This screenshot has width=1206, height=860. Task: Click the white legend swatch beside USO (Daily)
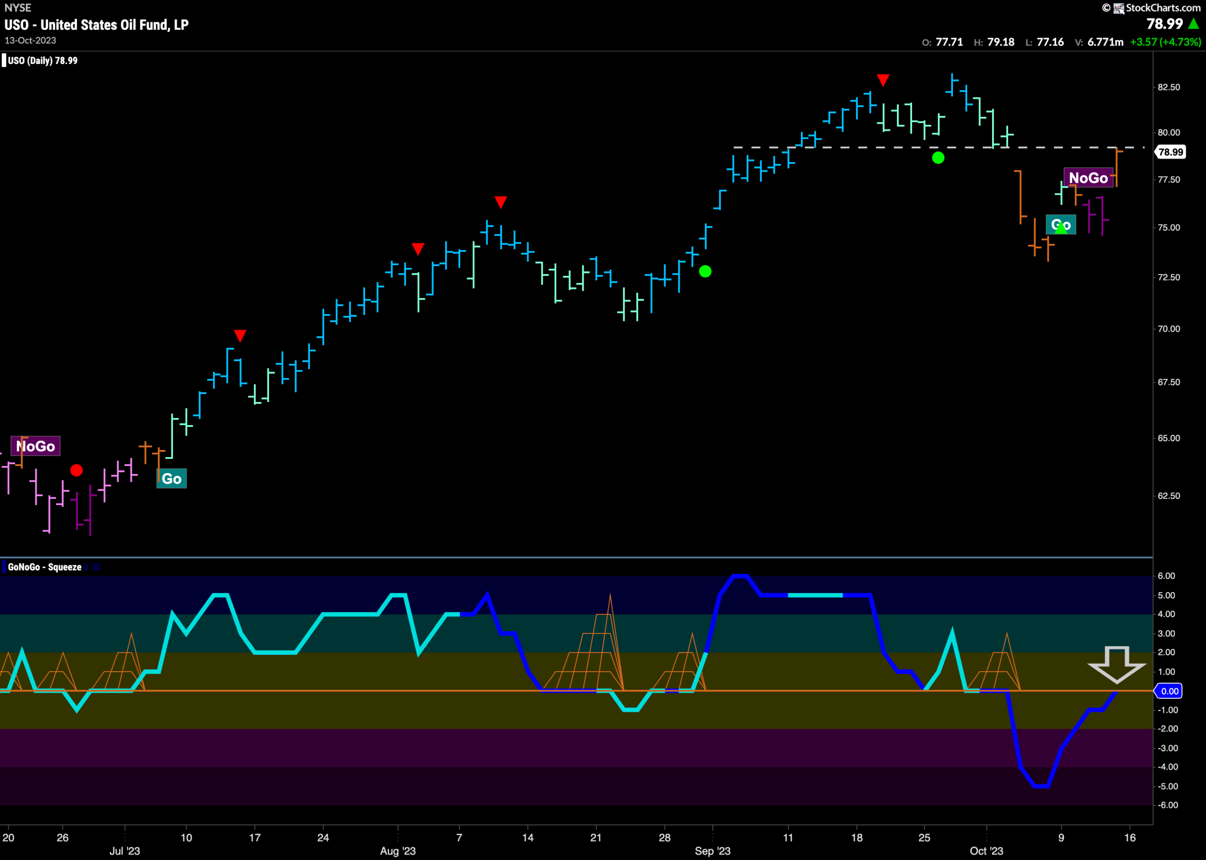point(4,60)
